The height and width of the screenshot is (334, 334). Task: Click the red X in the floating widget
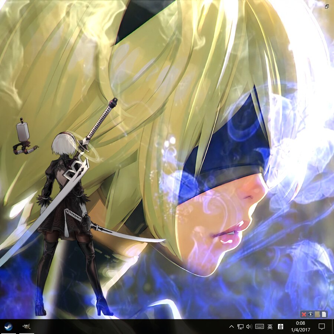304,314
